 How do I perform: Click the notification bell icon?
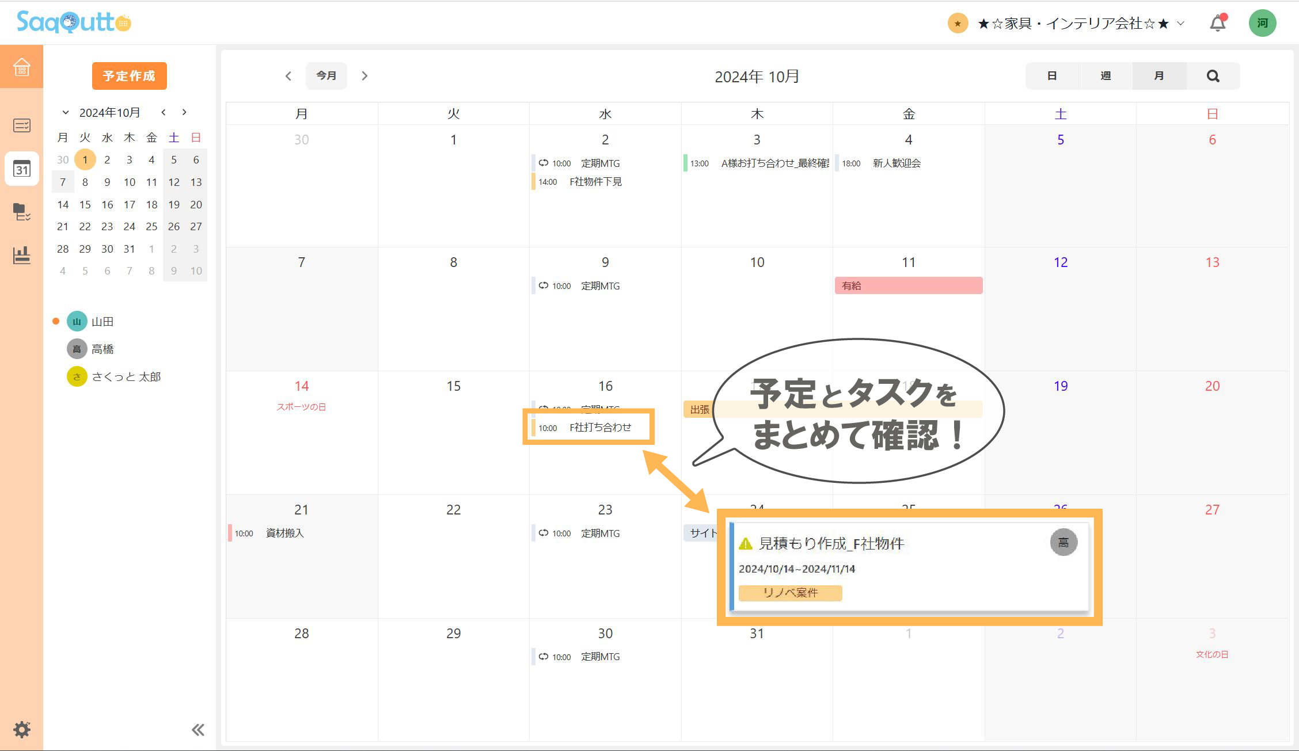coord(1217,24)
